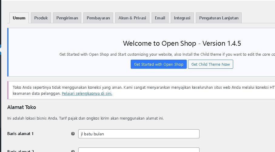
Task: Focus the Baris alamat 1 input field
Action: 139,134
